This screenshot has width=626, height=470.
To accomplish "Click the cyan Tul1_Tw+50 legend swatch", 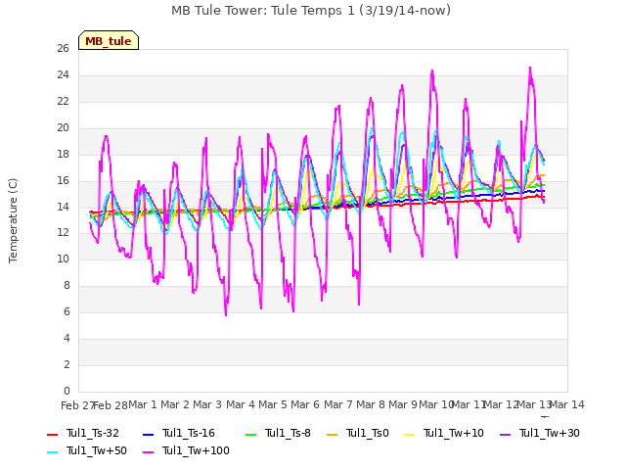I will tap(52, 451).
